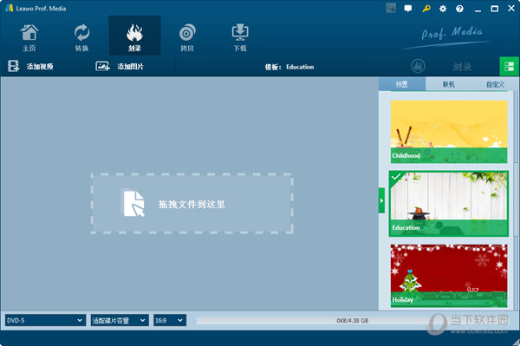Viewport: 520px width, 346px height.
Task: Choose the Childhood menu template
Action: tap(449, 132)
